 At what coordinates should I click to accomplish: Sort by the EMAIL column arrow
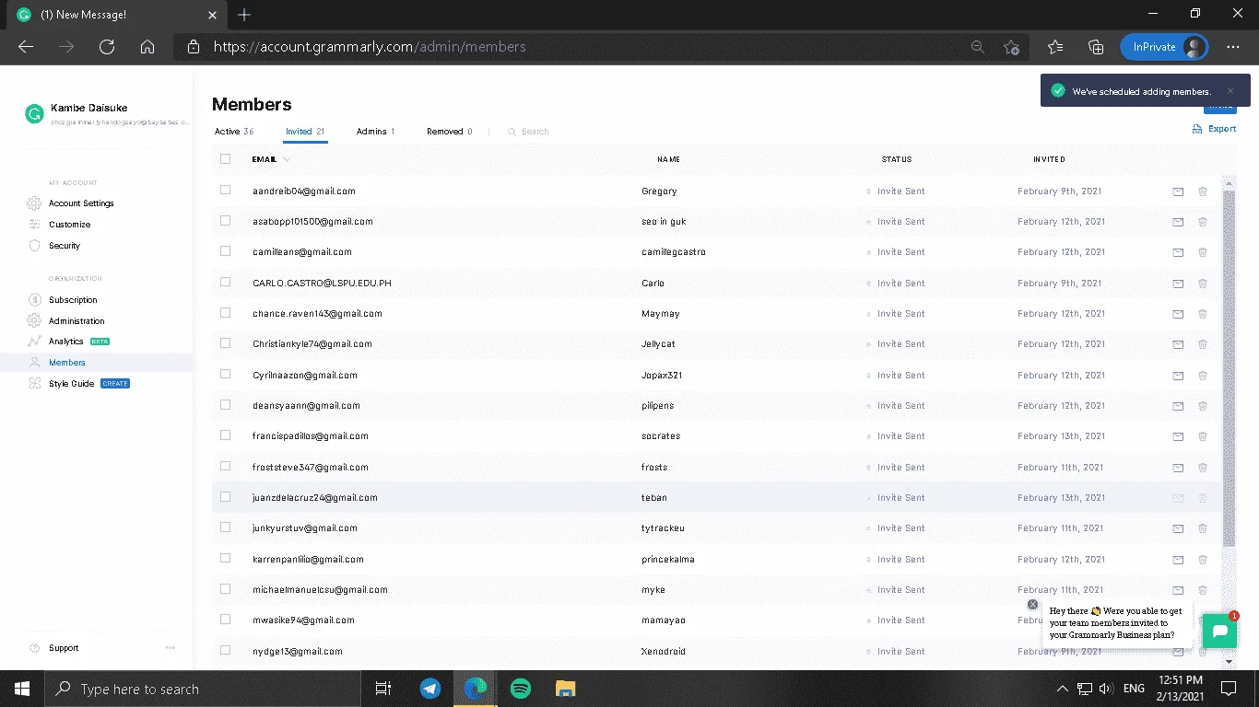[x=287, y=159]
